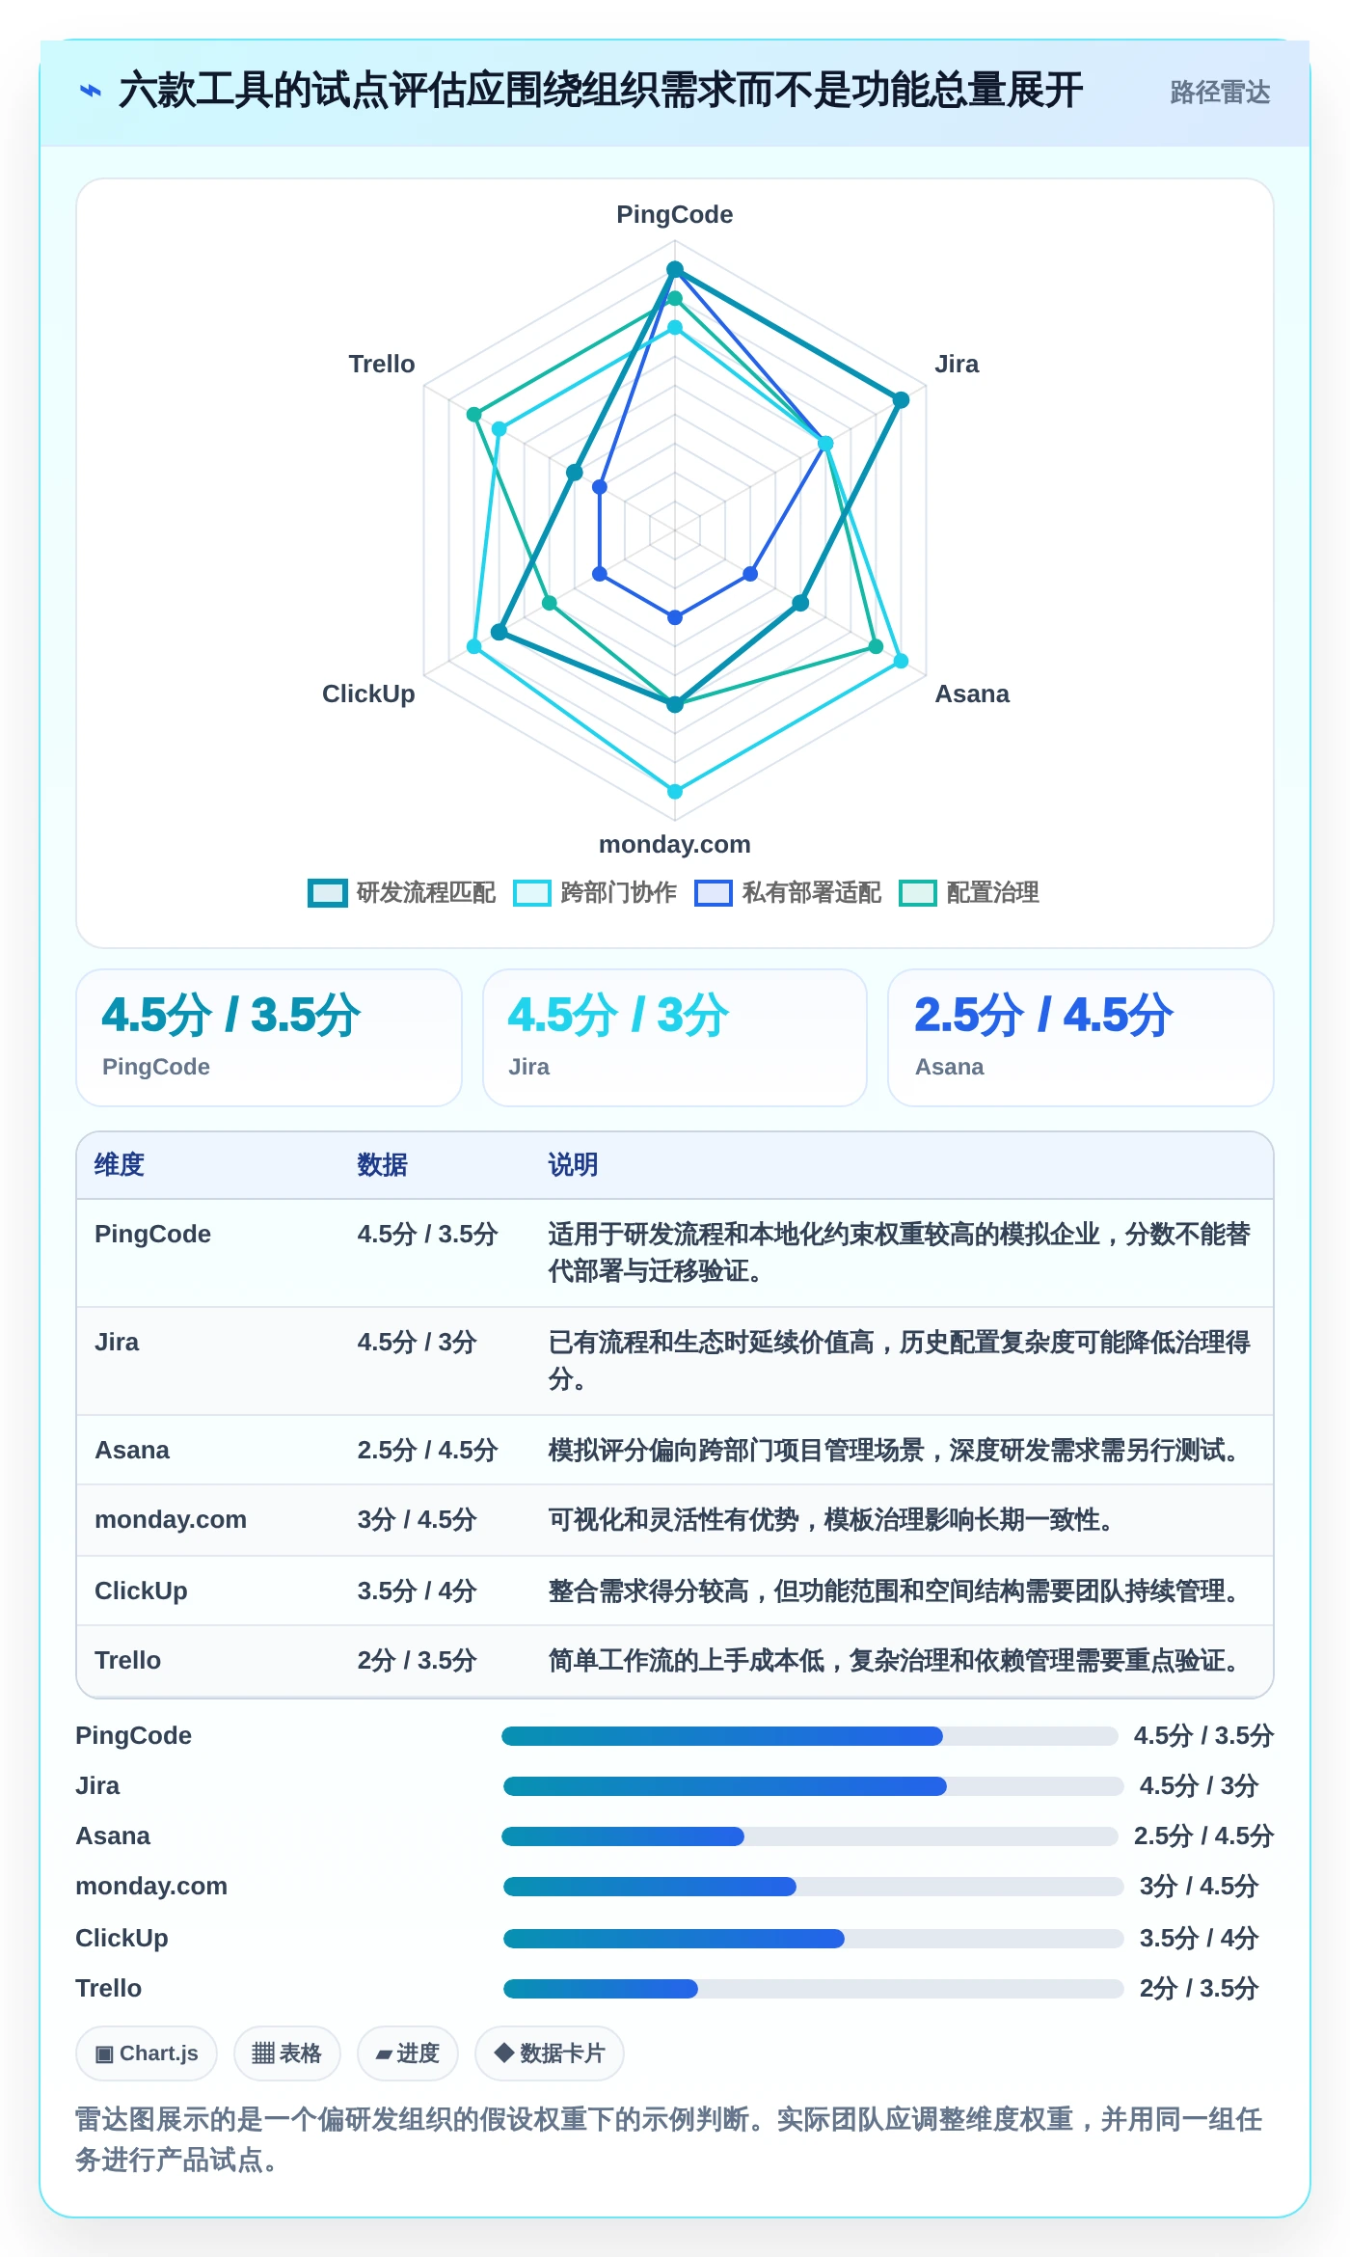Select the PingCode row name in table
Screen dimensions: 1350x2257
pos(152,1234)
